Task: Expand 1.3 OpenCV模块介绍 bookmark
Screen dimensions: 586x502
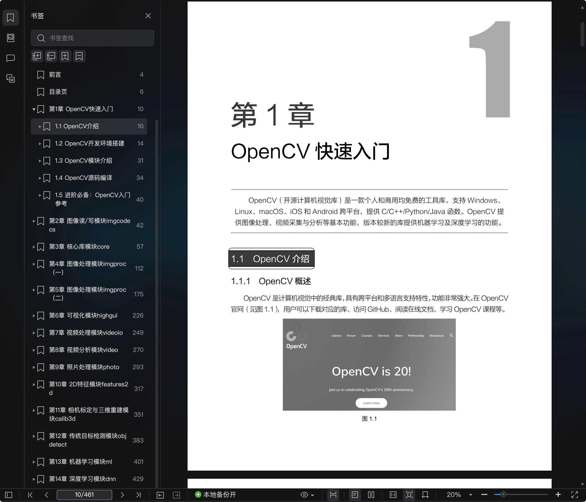Action: [x=40, y=161]
